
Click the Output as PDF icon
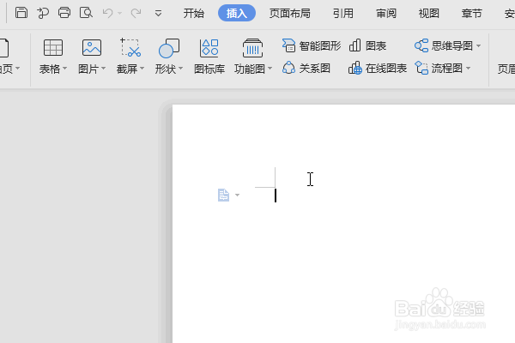(x=43, y=13)
